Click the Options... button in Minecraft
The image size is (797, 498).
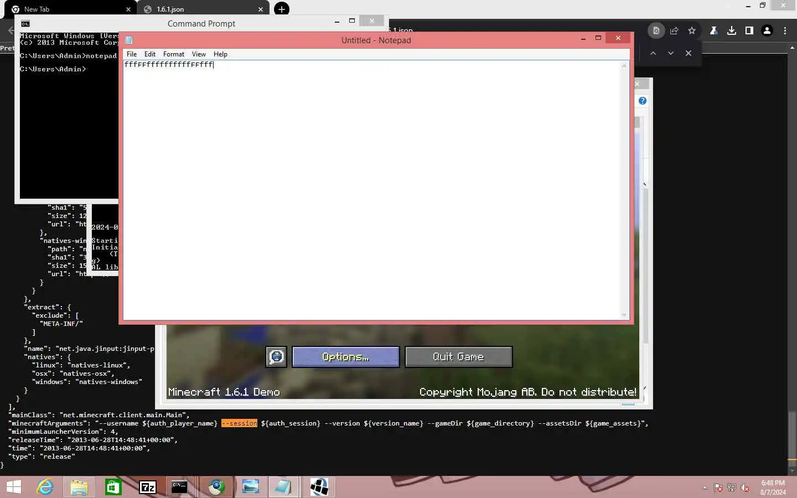(x=346, y=357)
